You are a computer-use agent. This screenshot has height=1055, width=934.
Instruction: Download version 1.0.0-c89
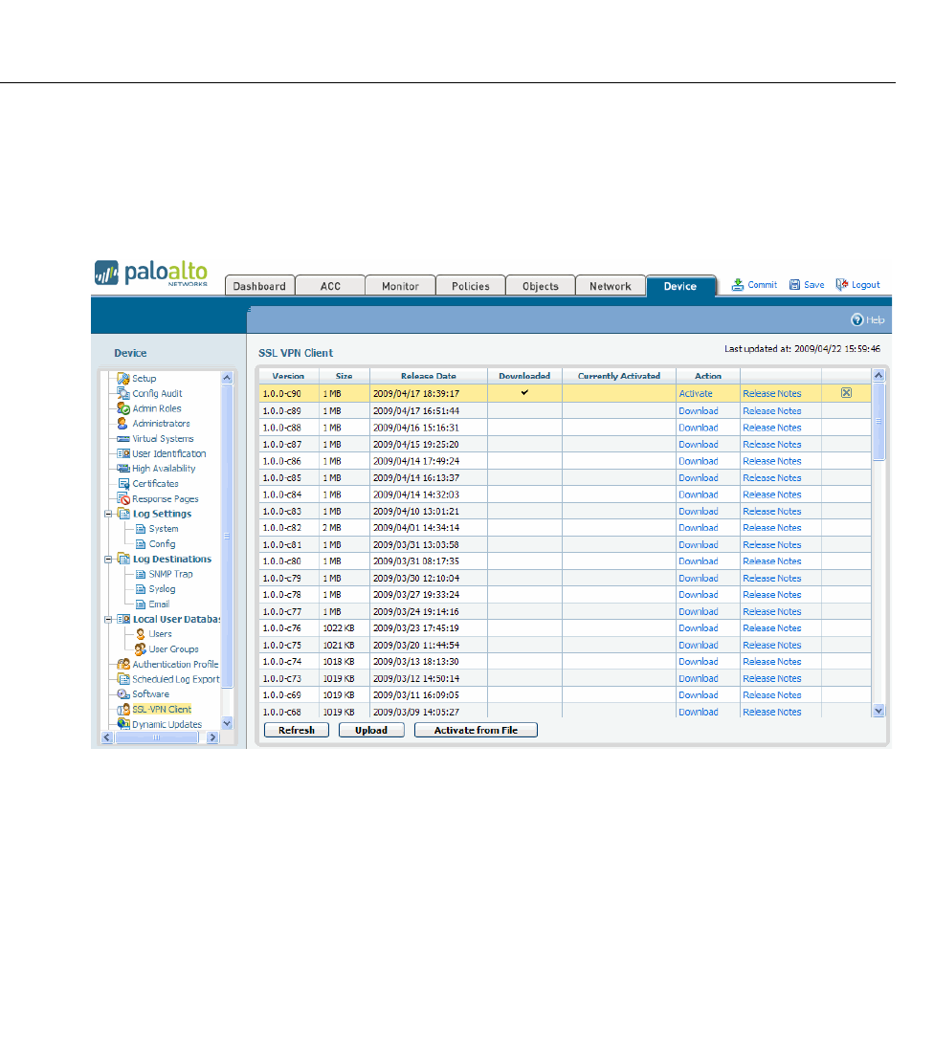699,411
